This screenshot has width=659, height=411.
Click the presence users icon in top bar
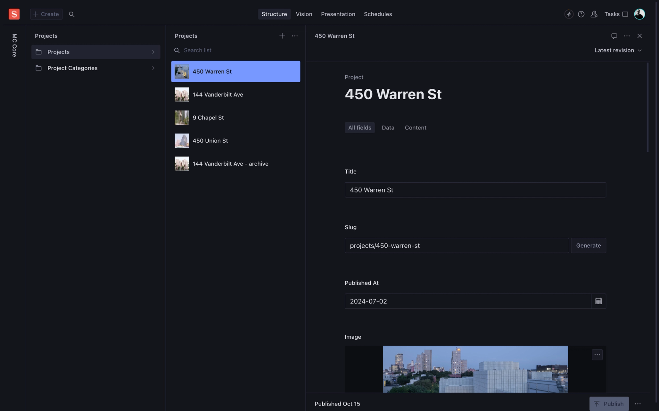[x=594, y=14]
